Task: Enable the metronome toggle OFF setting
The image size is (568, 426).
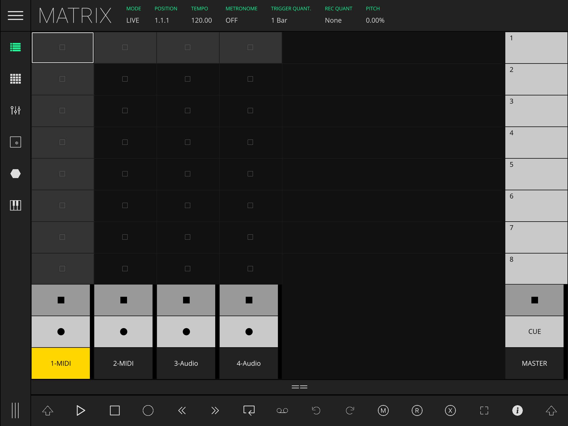Action: click(232, 20)
